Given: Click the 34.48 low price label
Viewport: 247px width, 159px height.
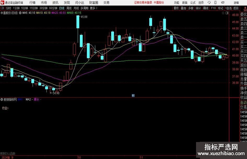Looking at the screenshot, I should [56, 93].
